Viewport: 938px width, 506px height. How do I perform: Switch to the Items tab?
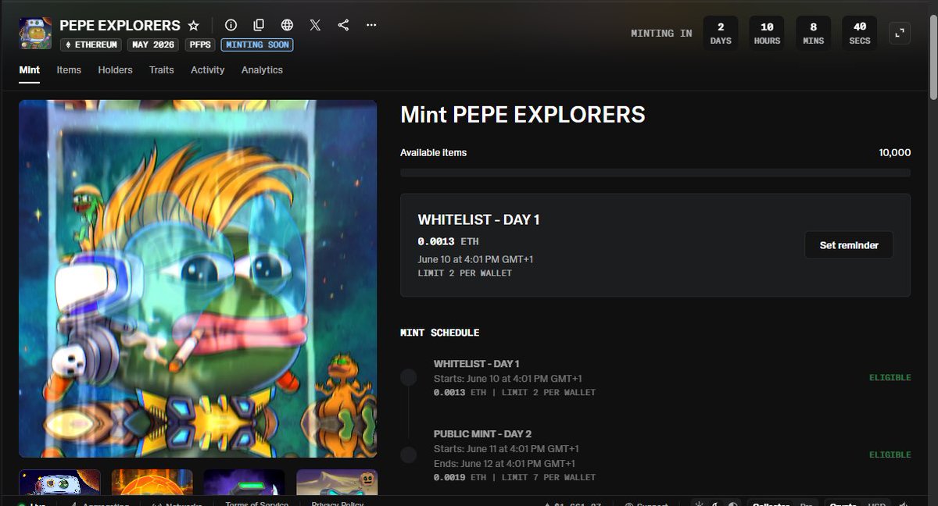coord(69,70)
